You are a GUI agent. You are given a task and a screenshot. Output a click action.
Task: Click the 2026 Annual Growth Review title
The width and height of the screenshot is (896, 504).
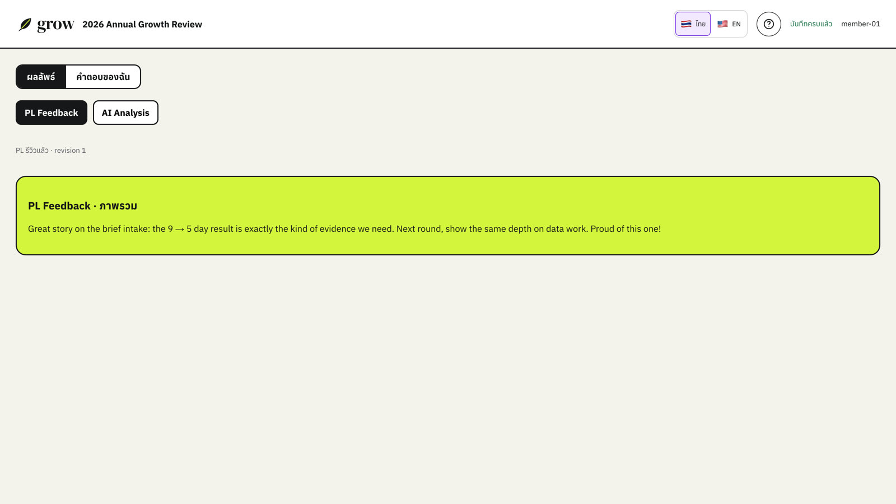tap(142, 24)
